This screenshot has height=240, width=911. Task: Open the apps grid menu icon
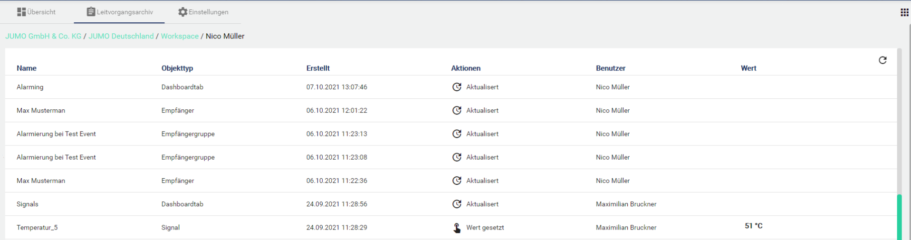coord(904,12)
